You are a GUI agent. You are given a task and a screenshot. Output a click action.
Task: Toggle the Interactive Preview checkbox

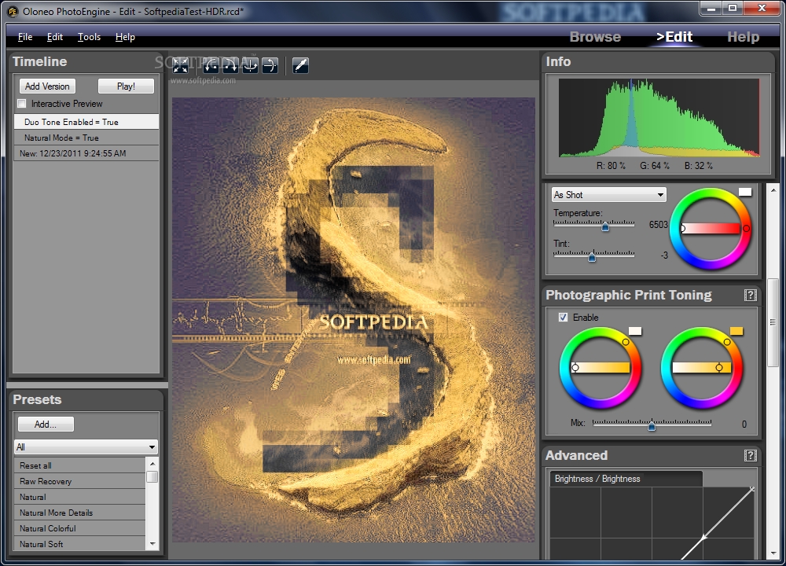coord(21,104)
